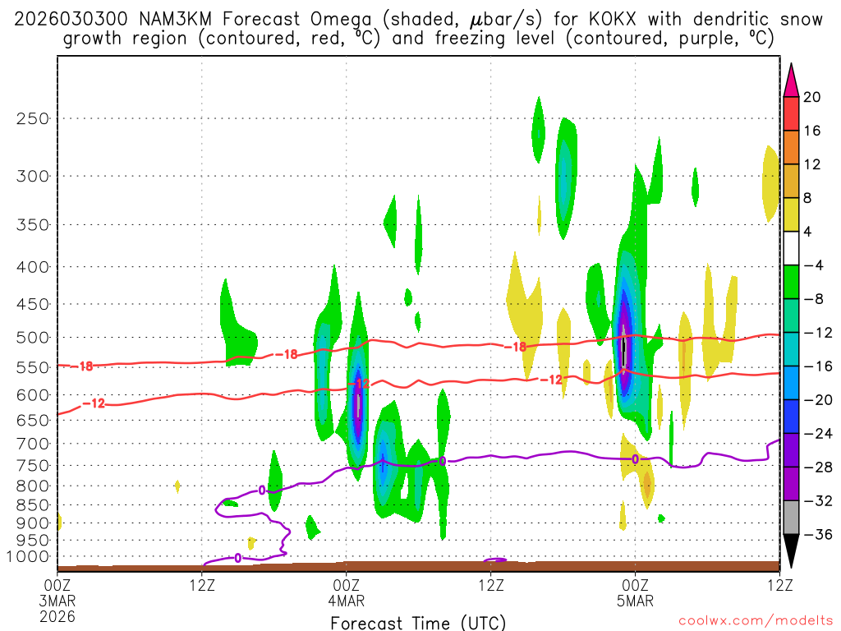Click the 00Z 3MAR 2026 time label
Viewport: 841px width, 631px height.
(x=57, y=601)
